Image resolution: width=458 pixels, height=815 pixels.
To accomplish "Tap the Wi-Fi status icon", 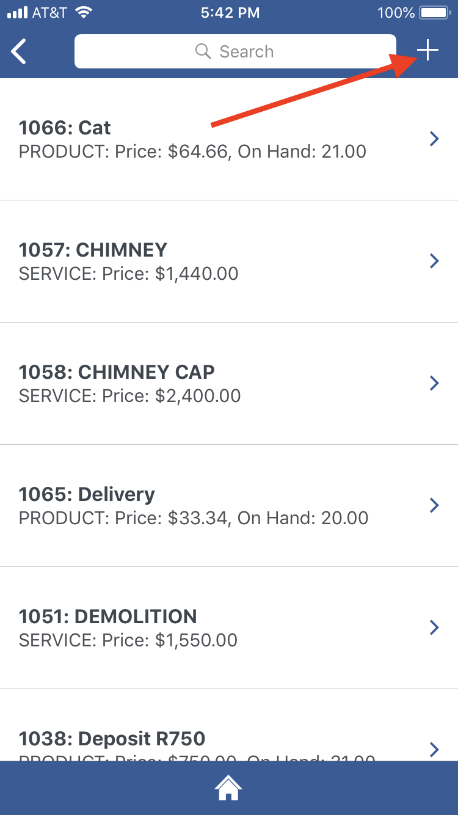I will (x=84, y=12).
